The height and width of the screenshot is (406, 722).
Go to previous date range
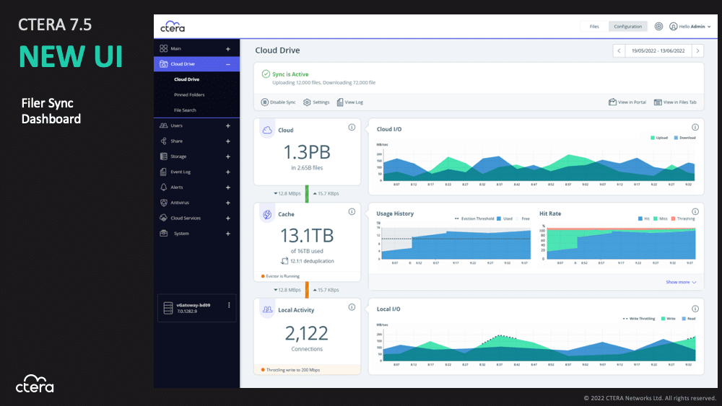(x=619, y=50)
